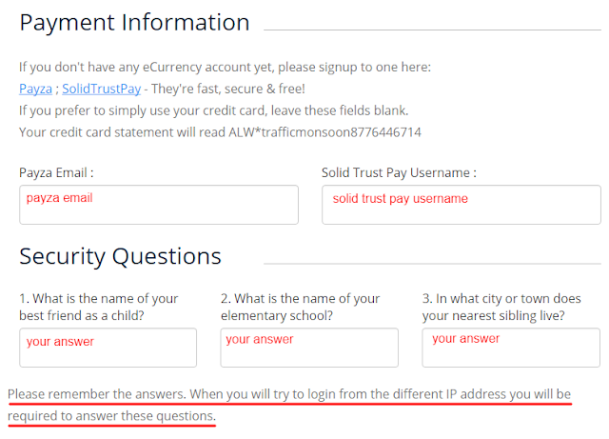Select the nearest sibling city answer field
This screenshot has height=439, width=609.
pyautogui.click(x=511, y=348)
